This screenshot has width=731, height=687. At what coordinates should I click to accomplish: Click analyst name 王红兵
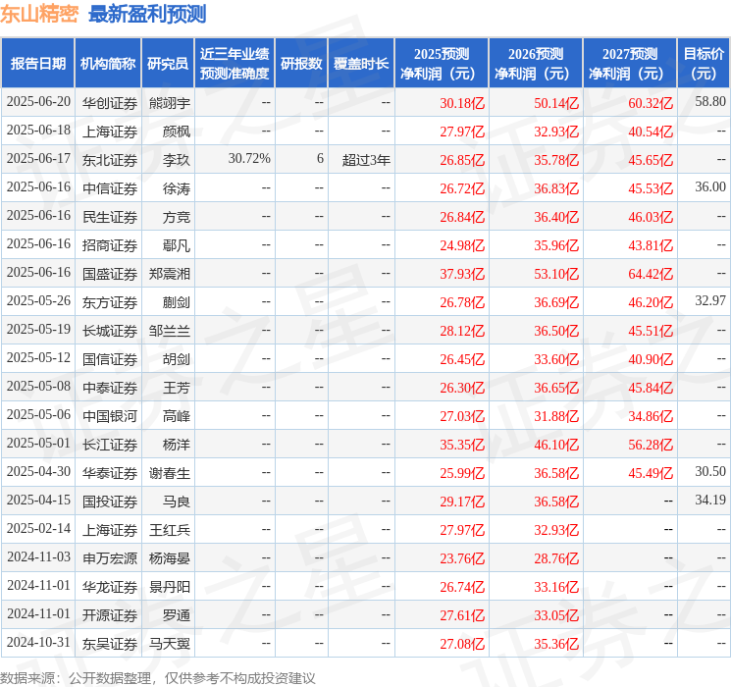pyautogui.click(x=170, y=530)
